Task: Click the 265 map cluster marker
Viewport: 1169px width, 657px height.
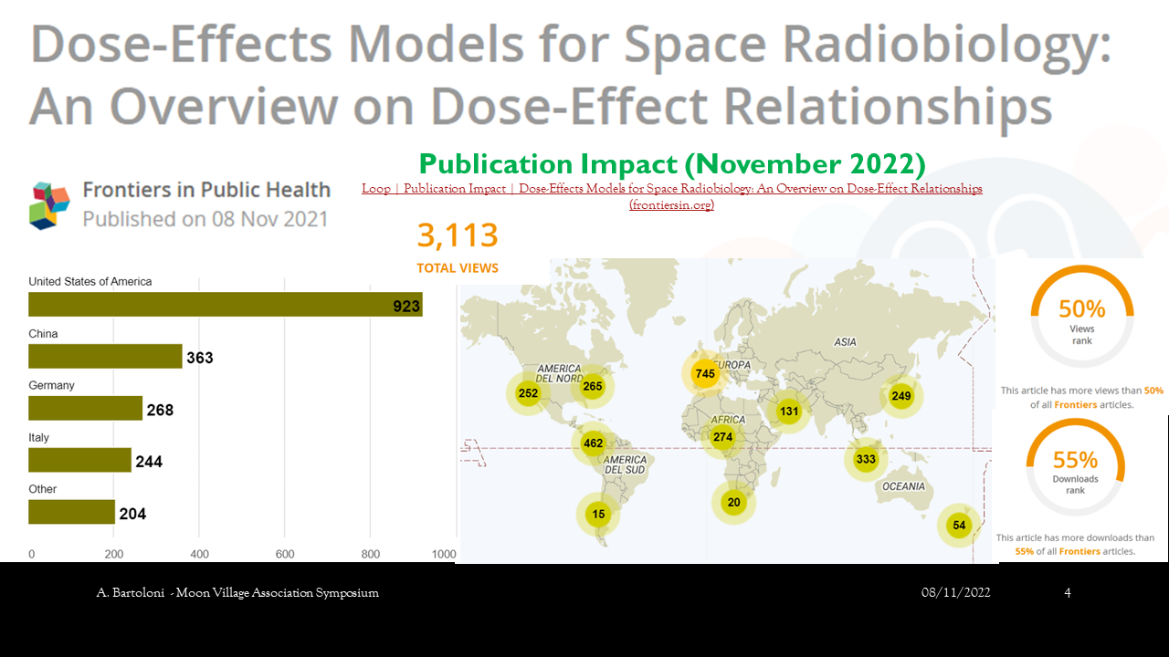Action: 593,386
